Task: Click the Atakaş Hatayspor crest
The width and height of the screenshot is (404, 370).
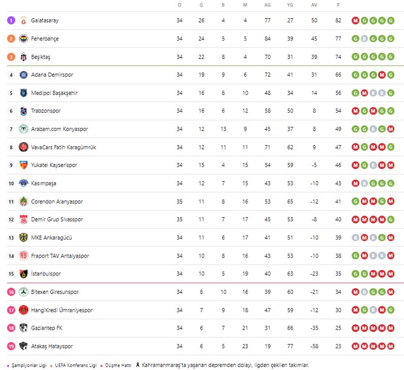Action: [23, 346]
